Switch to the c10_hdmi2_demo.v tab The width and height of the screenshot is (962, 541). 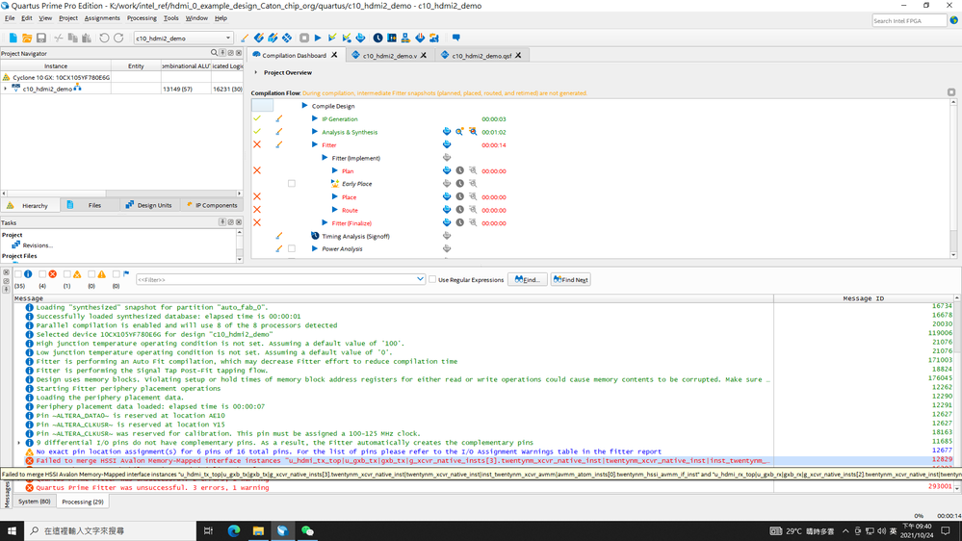pyautogui.click(x=390, y=56)
